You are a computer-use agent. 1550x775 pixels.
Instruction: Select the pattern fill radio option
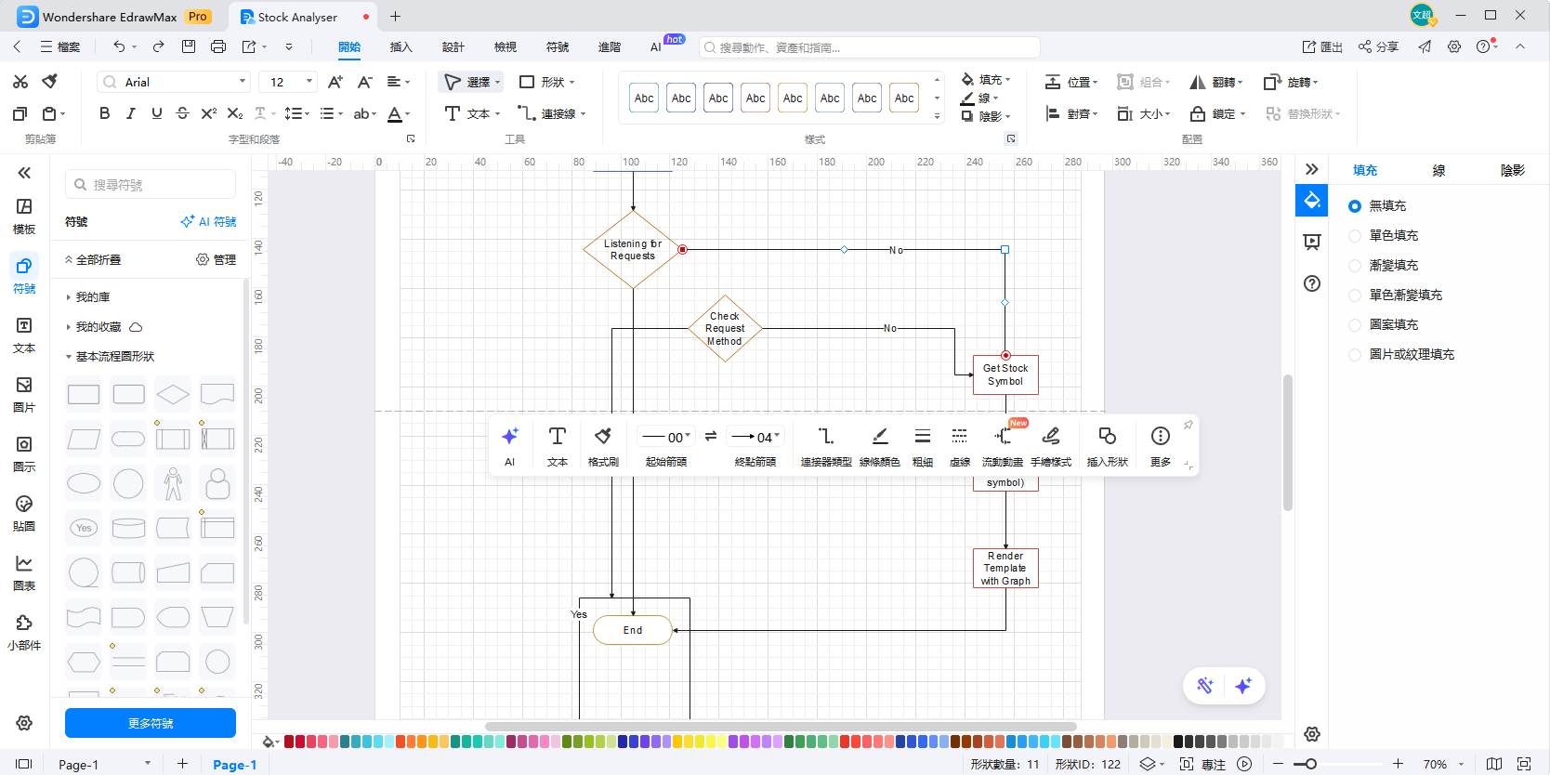[x=1355, y=325]
